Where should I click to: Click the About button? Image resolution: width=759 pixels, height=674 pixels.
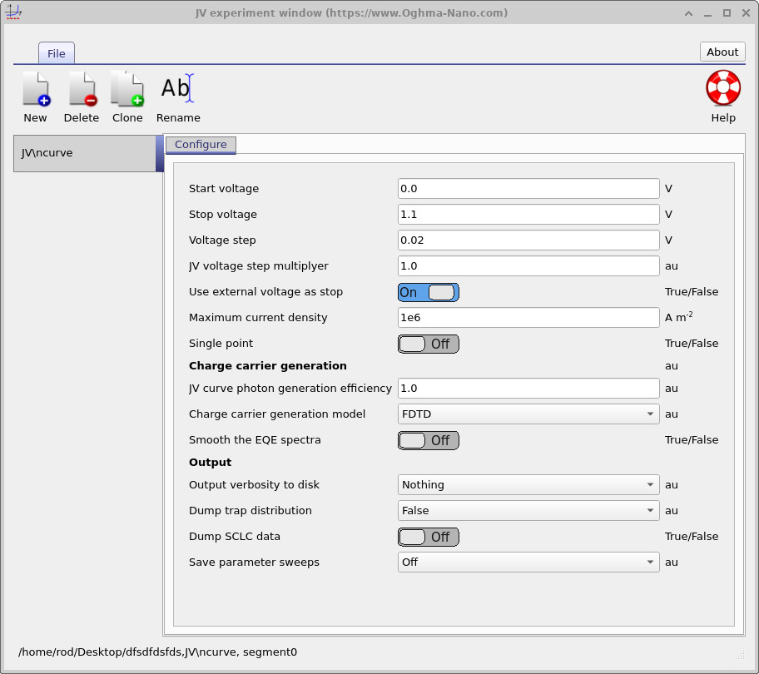click(722, 52)
